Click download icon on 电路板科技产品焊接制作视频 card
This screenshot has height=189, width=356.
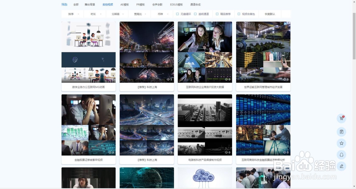pyautogui.click(x=226, y=152)
